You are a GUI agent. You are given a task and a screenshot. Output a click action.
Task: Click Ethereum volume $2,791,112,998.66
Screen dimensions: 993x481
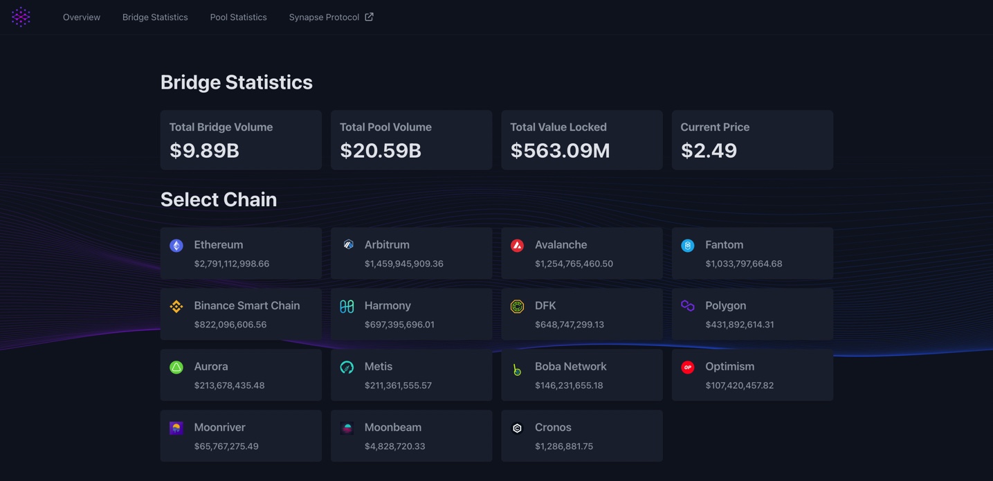232,264
